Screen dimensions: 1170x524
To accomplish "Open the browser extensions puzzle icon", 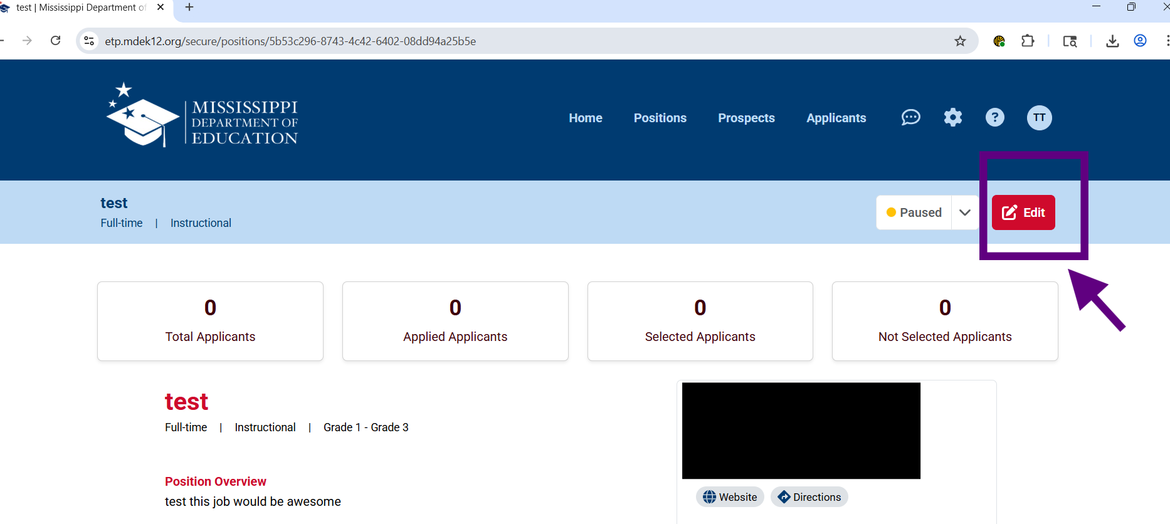I will pyautogui.click(x=1028, y=41).
